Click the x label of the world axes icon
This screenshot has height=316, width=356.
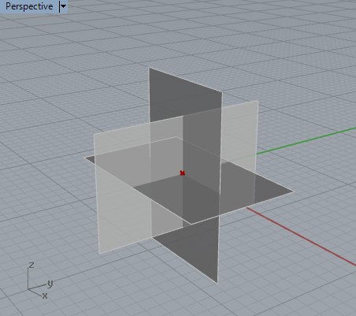tap(45, 296)
